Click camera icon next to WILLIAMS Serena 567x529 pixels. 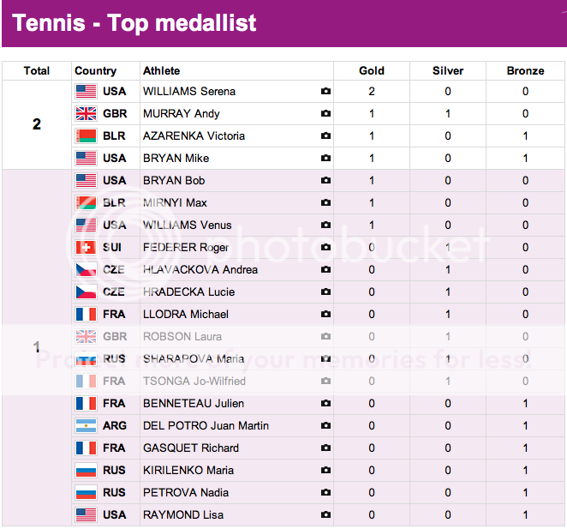[325, 91]
